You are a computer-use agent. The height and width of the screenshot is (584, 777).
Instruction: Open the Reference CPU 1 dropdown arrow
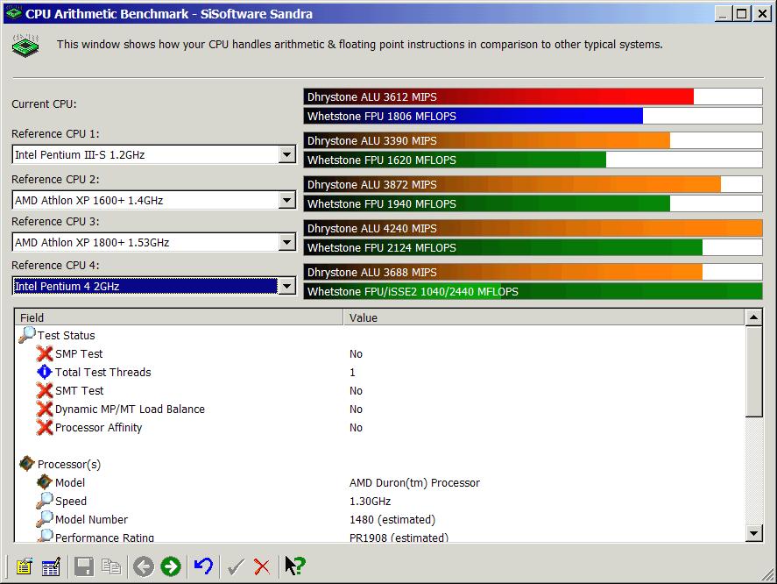point(287,155)
